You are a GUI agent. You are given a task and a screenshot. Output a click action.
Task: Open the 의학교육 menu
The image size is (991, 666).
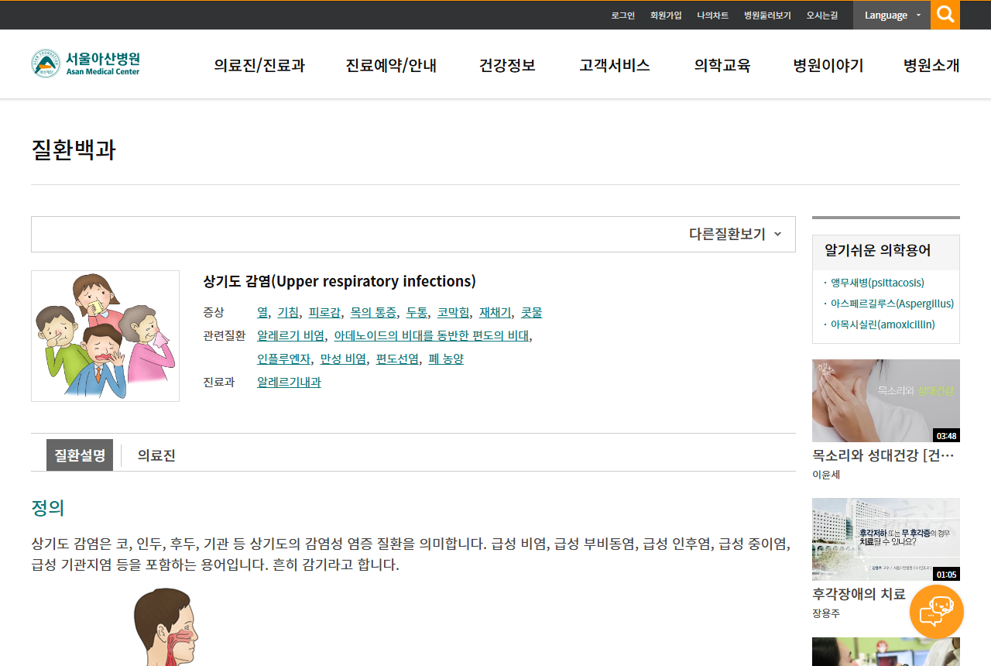tap(722, 65)
